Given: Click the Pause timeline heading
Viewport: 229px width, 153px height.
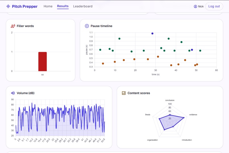Looking at the screenshot, I should point(101,26).
